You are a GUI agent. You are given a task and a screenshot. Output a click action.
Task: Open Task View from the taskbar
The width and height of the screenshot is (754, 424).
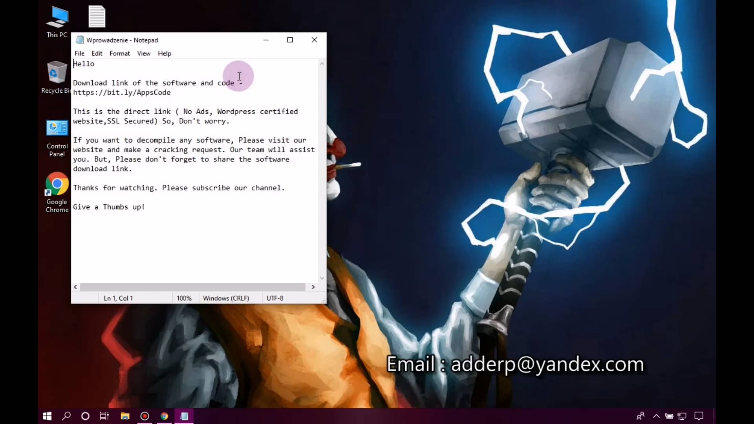pos(104,416)
